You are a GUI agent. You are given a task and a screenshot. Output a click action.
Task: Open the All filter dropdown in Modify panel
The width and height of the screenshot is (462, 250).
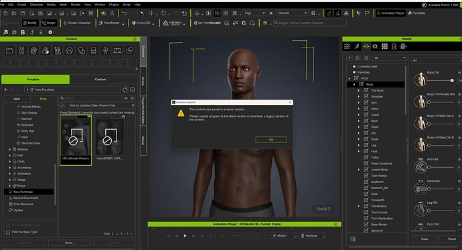[x=390, y=58]
